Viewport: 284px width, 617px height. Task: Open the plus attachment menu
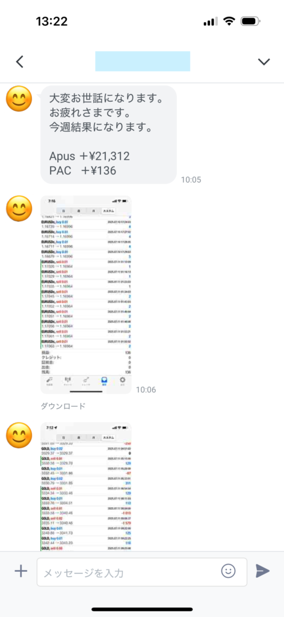(x=21, y=571)
